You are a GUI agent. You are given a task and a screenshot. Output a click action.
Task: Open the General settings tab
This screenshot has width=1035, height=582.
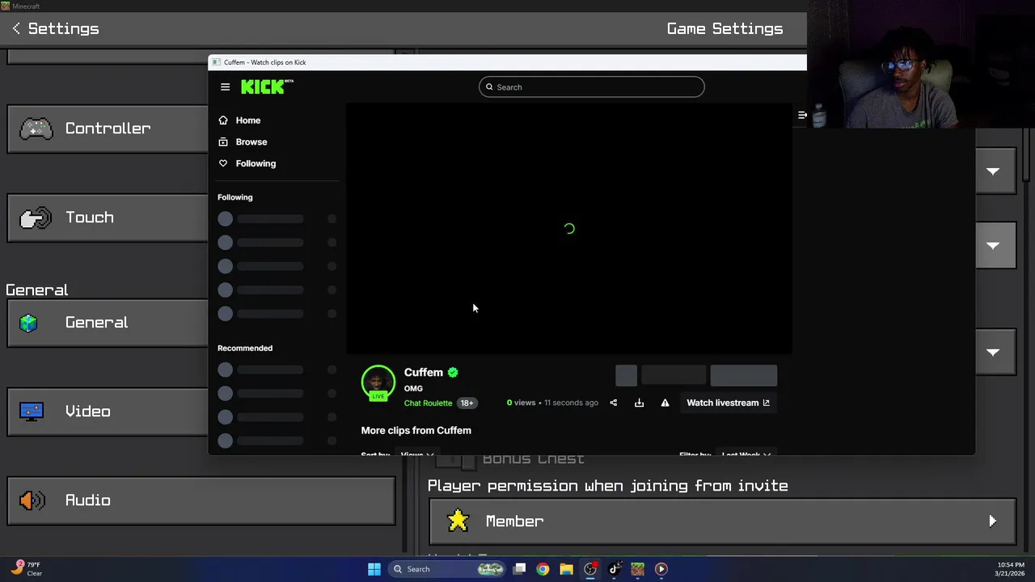point(108,323)
